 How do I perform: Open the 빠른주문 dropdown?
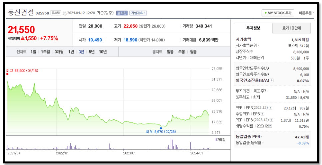point(307,13)
